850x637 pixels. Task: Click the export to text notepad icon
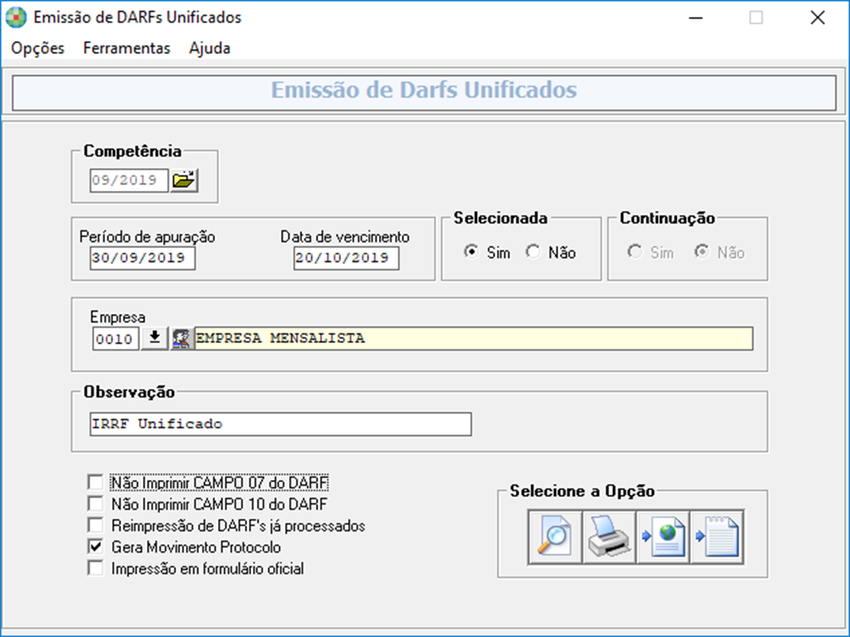tap(717, 537)
